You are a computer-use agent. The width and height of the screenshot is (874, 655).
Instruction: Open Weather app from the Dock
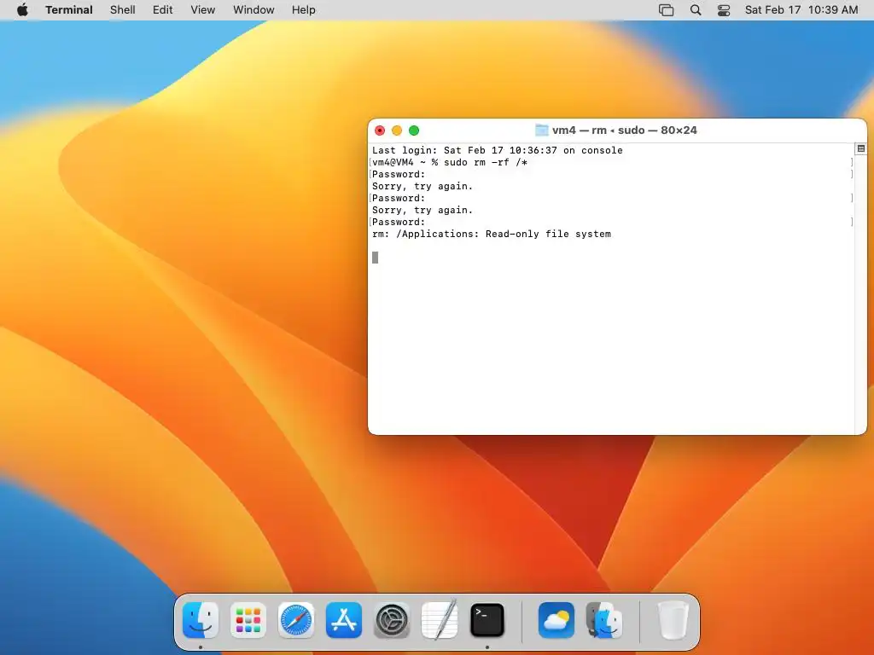(556, 620)
